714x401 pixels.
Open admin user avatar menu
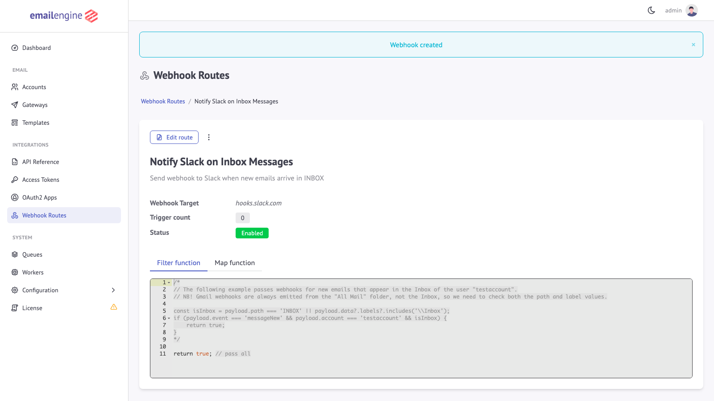(x=692, y=10)
